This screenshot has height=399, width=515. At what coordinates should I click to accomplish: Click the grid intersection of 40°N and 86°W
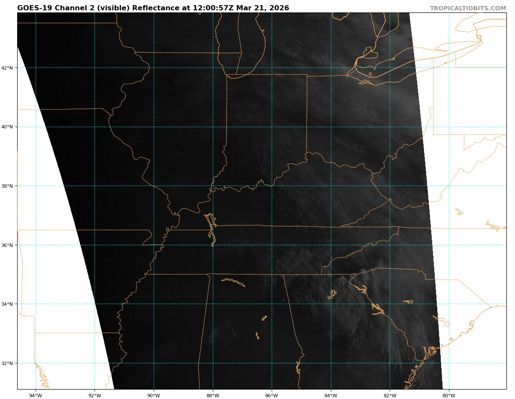(x=272, y=127)
